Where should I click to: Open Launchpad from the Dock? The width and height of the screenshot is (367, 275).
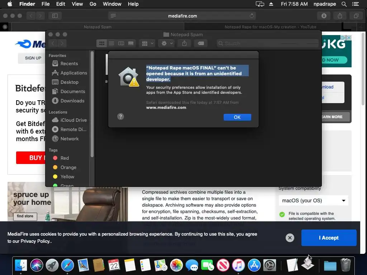coord(52,265)
